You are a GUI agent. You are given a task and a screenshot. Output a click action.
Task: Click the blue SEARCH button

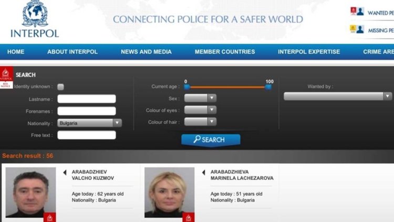211,140
